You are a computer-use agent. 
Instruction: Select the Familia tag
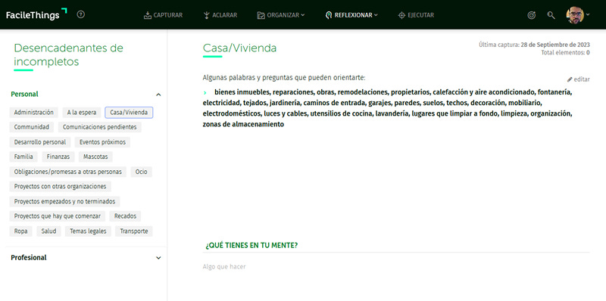[23, 157]
